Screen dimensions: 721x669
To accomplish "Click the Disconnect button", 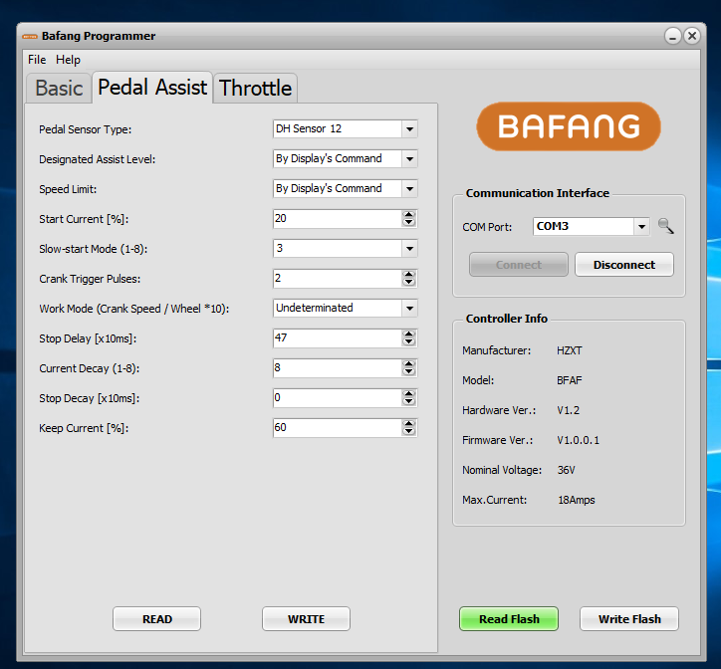I will [x=624, y=265].
